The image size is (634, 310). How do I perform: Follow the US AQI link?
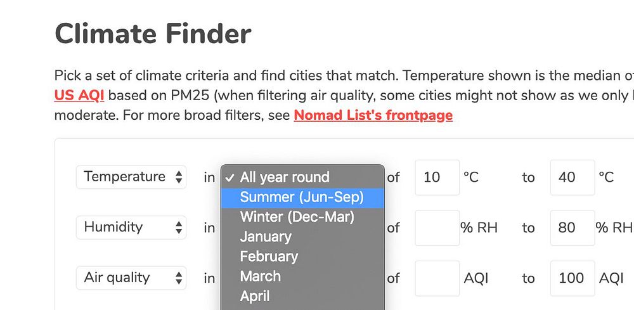79,96
